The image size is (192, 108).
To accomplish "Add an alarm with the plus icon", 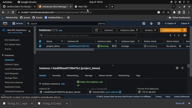I will pyautogui.click(x=180, y=46).
